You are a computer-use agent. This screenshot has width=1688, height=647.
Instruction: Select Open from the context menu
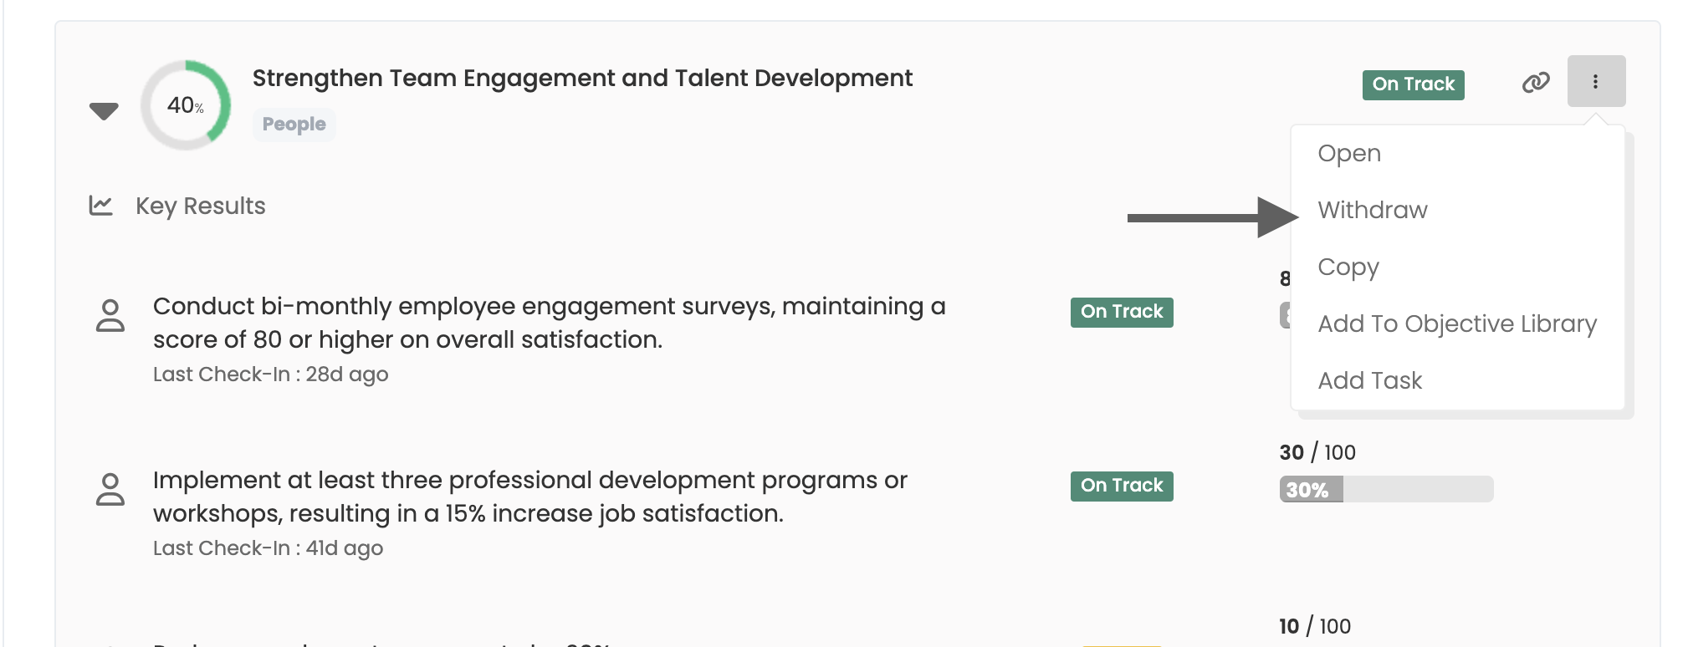click(x=1348, y=153)
